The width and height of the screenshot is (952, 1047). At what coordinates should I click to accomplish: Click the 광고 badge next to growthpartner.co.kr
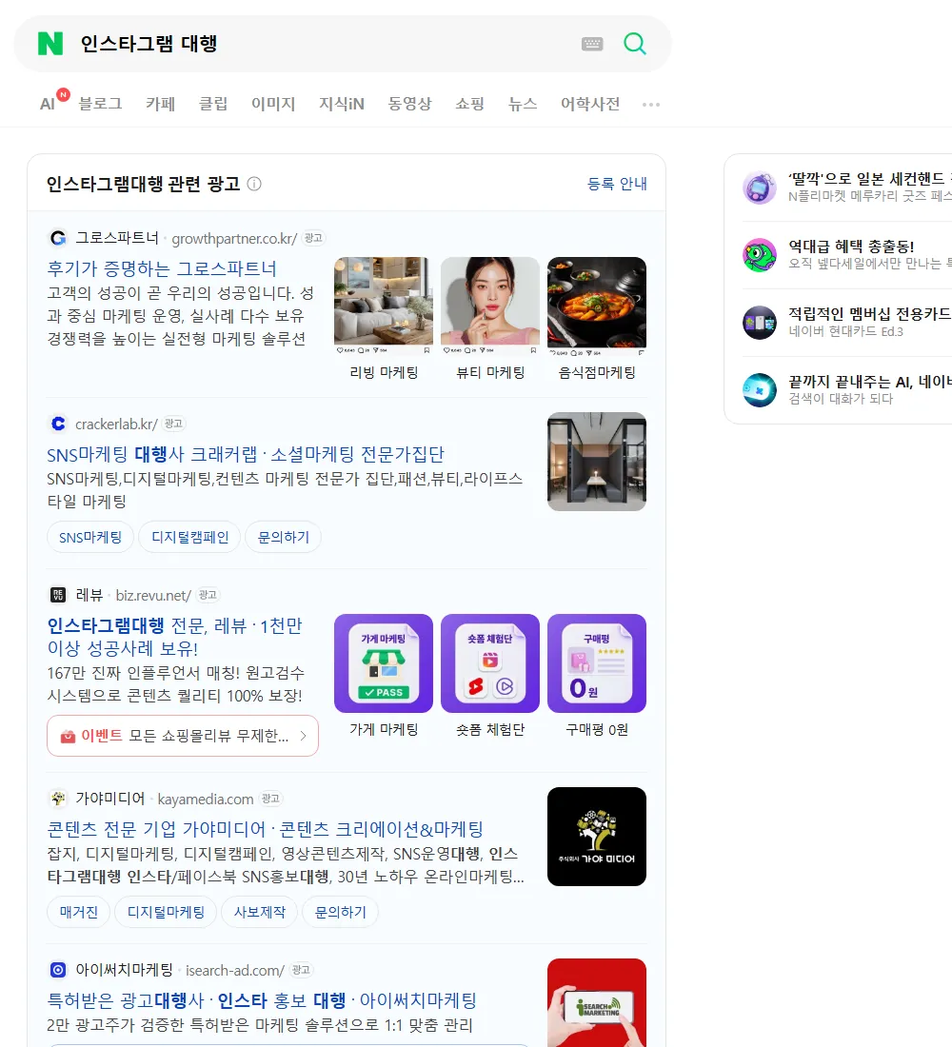[313, 238]
